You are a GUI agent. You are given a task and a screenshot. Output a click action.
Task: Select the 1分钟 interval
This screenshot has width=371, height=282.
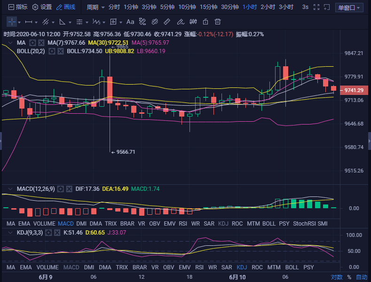click(x=131, y=7)
